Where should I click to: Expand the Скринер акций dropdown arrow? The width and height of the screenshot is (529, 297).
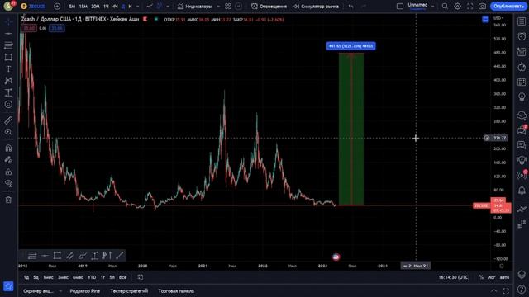(x=60, y=291)
